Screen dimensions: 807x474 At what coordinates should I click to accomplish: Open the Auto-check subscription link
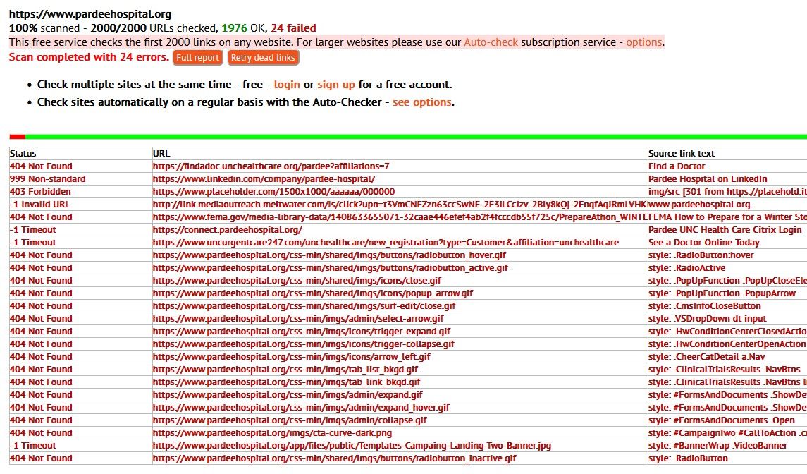click(491, 42)
